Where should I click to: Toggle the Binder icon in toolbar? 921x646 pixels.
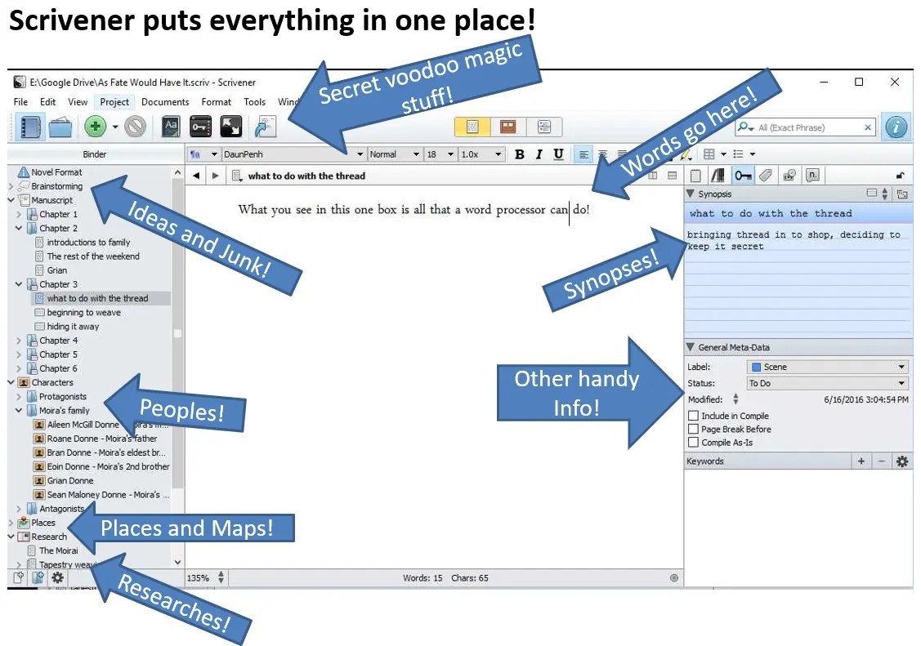(x=29, y=127)
